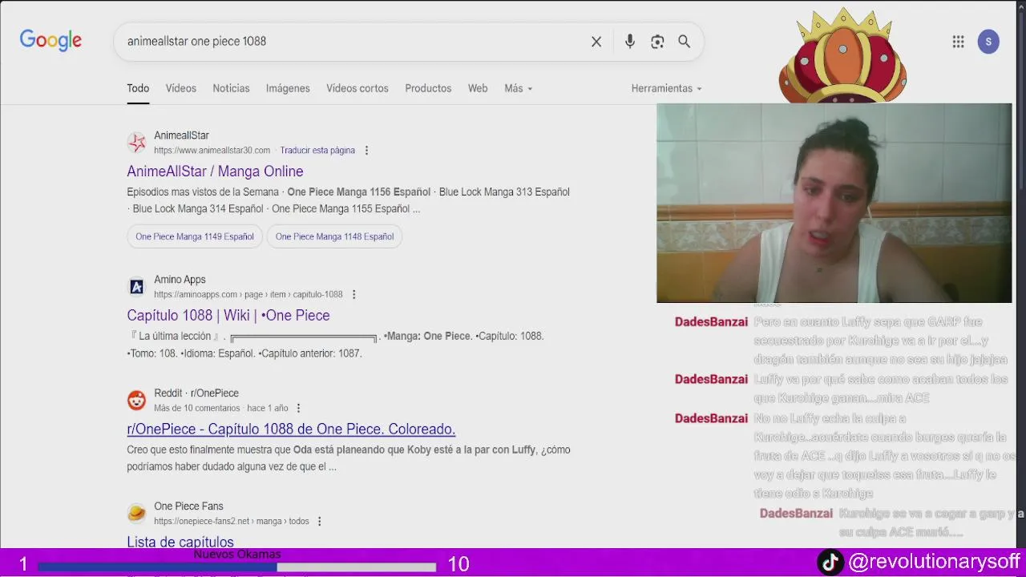
Task: Select the Todo results tab
Action: point(138,88)
